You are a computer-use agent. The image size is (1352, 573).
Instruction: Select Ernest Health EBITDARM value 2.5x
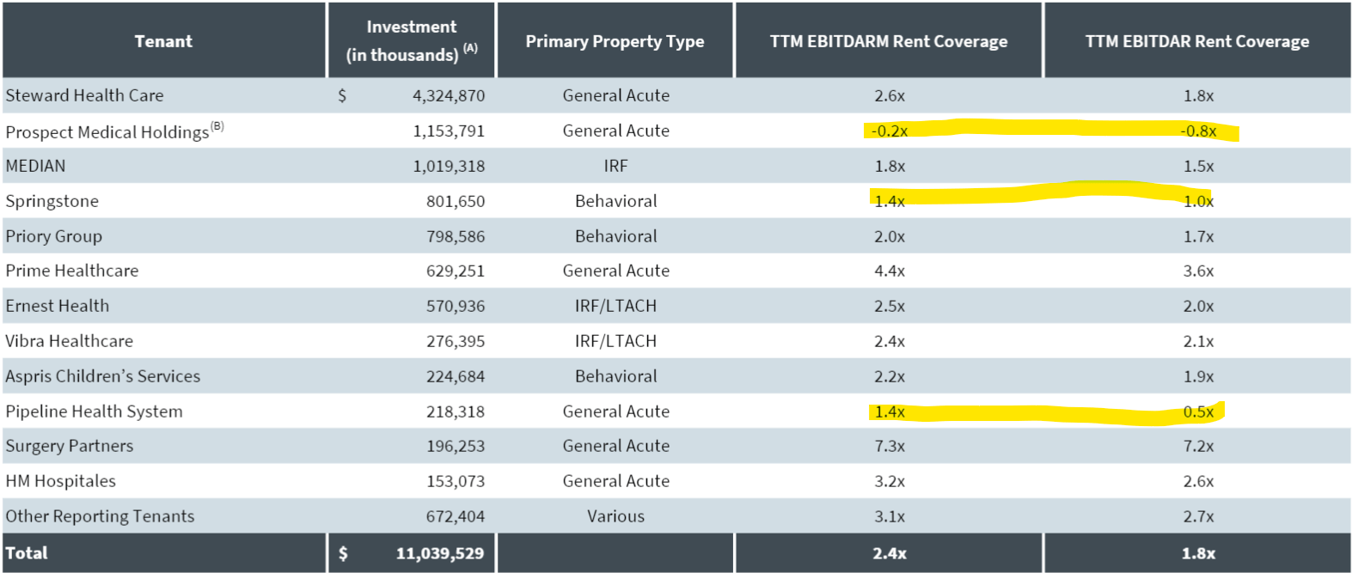coord(890,306)
